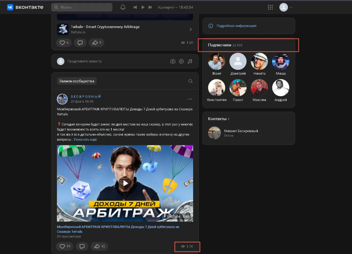The width and height of the screenshot is (352, 254).
Task: Open the БЕСКРОВНЫЙ author name link
Action: click(x=86, y=96)
